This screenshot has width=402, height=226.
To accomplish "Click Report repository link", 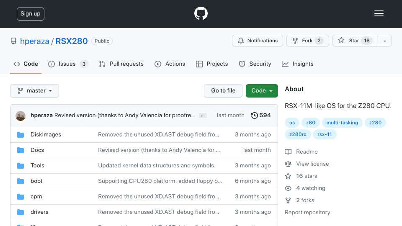I will pyautogui.click(x=307, y=213).
